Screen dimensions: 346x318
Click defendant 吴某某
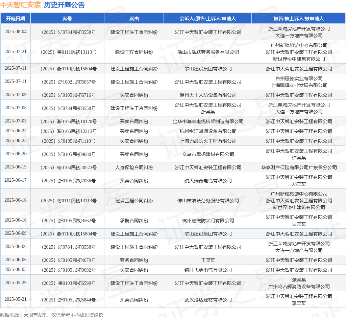299,224
